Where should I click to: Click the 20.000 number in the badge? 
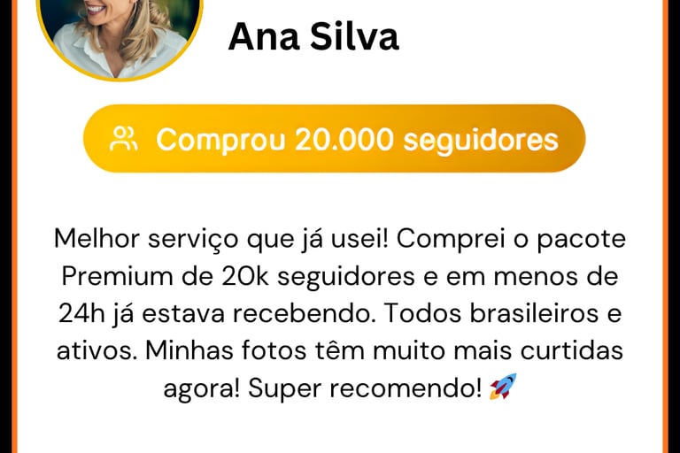click(344, 139)
